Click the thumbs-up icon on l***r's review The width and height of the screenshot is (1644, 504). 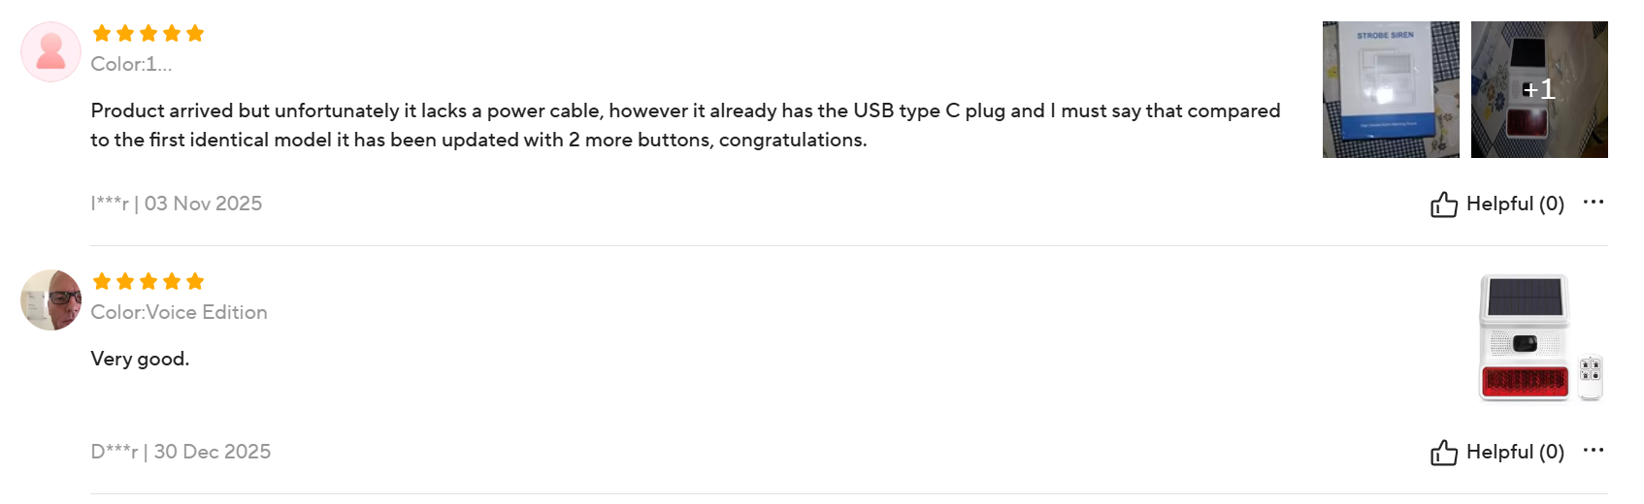pos(1443,205)
